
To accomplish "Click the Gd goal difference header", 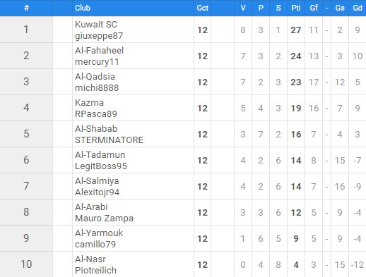I will click(x=358, y=8).
